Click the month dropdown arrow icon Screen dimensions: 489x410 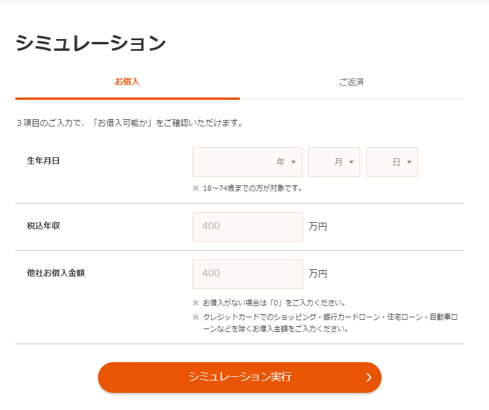pyautogui.click(x=351, y=161)
